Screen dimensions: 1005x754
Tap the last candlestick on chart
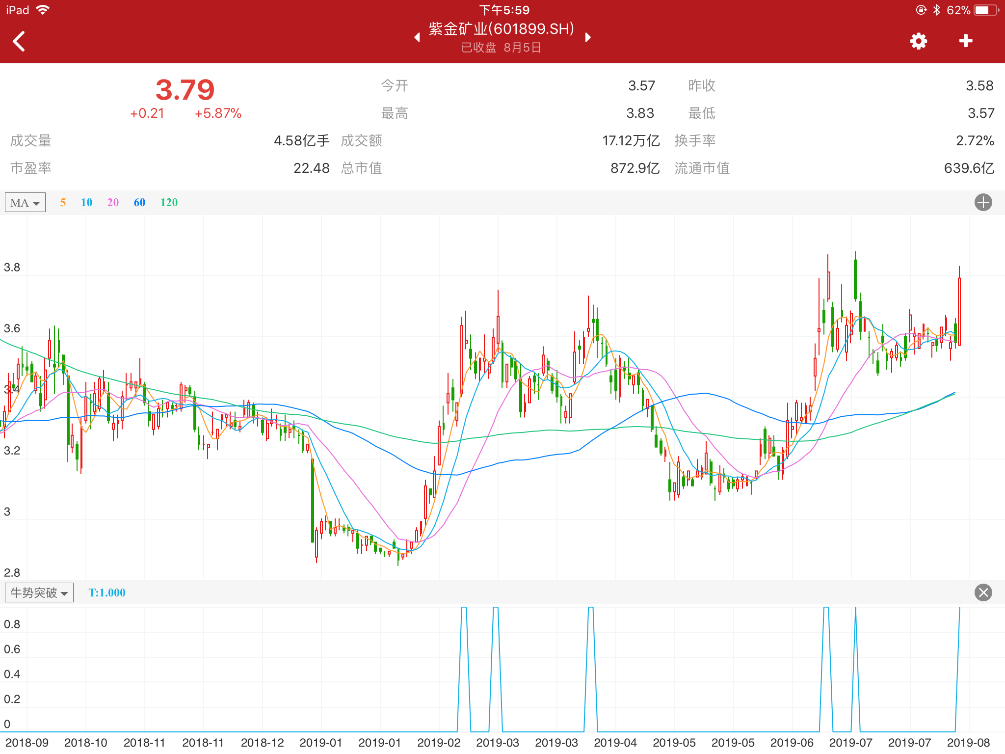coord(959,311)
